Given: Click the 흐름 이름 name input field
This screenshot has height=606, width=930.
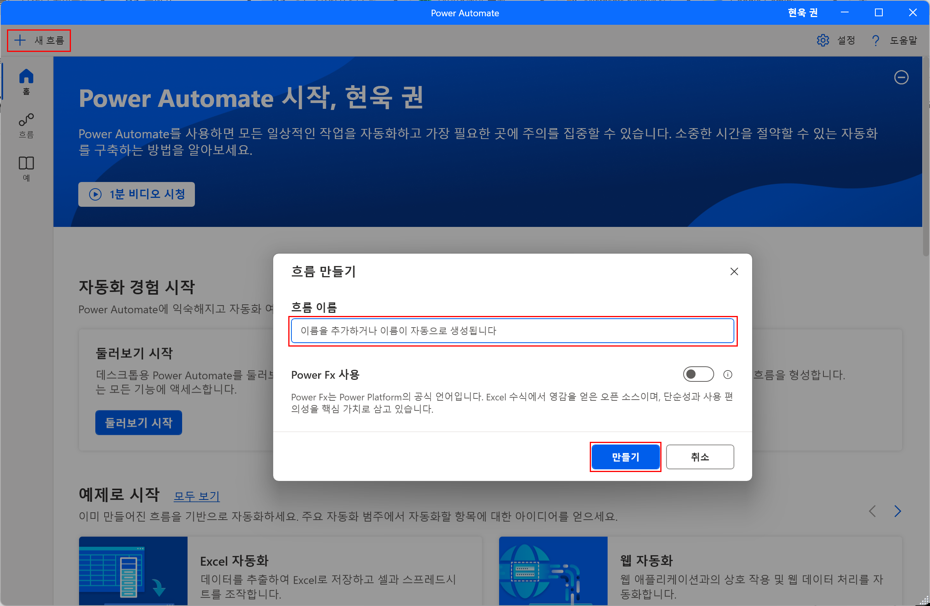Looking at the screenshot, I should (x=512, y=331).
